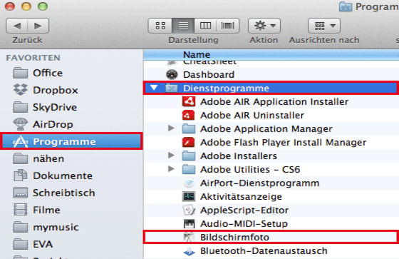This screenshot has height=259, width=399.
Task: Select AirPort-Dienstprogramm
Action: 271,183
